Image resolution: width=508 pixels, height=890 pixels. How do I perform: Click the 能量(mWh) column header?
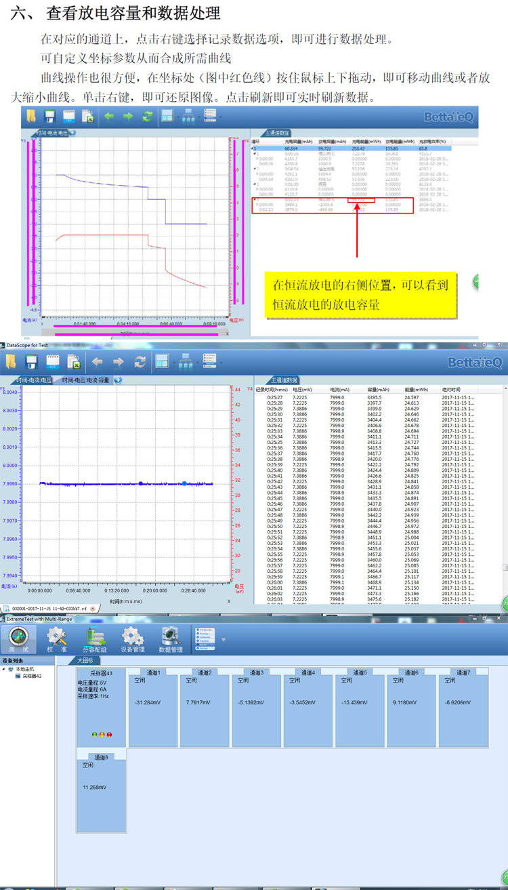tap(415, 390)
